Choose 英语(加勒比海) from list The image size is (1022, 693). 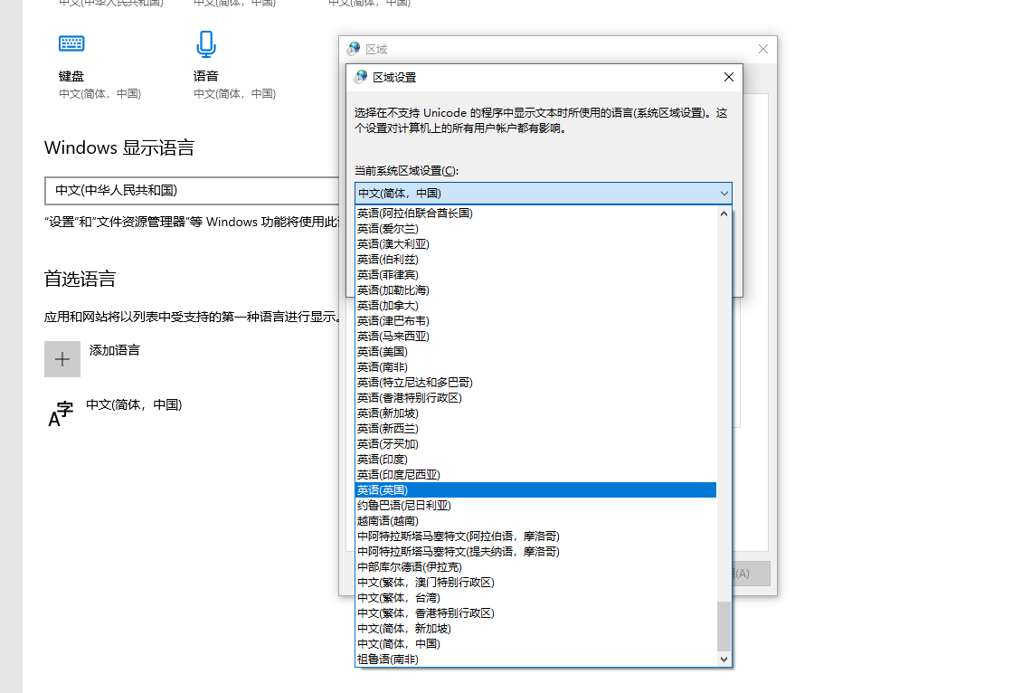[x=535, y=290]
